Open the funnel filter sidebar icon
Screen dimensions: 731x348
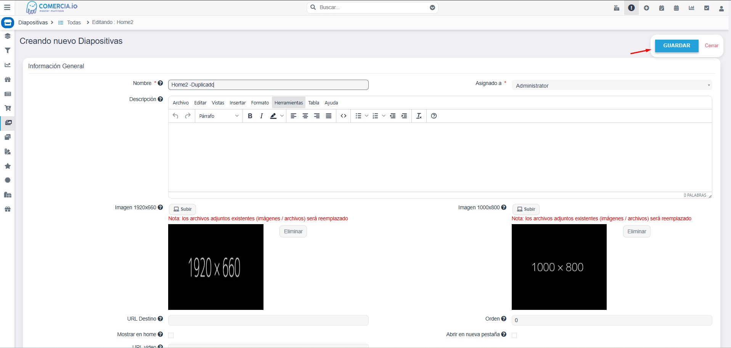8,50
